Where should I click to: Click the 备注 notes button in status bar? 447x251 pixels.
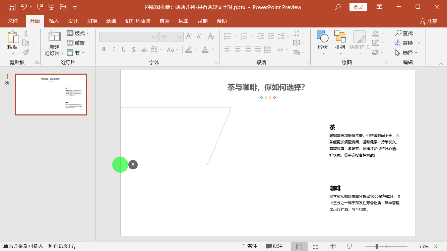point(249,246)
